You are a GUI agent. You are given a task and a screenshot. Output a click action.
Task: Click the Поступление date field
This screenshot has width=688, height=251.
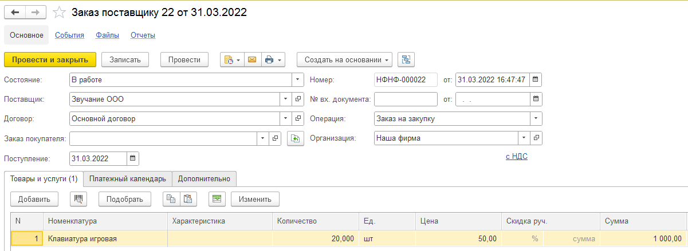coord(98,158)
